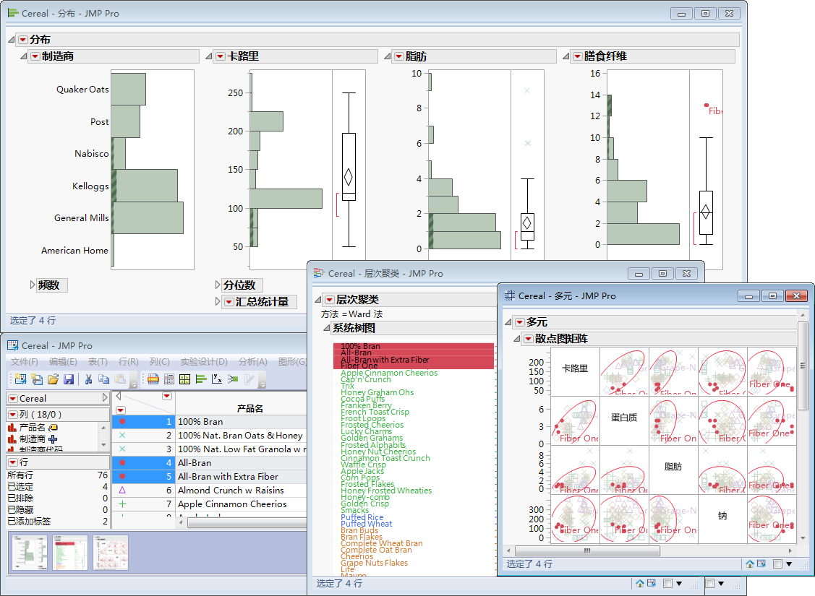Viewport: 815px width, 596px height.
Task: Toggle the checkbox in 多元 window status bar
Action: (x=777, y=563)
